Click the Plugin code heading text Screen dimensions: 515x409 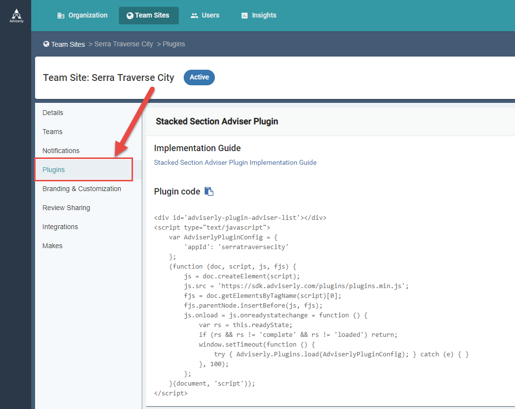pyautogui.click(x=177, y=192)
